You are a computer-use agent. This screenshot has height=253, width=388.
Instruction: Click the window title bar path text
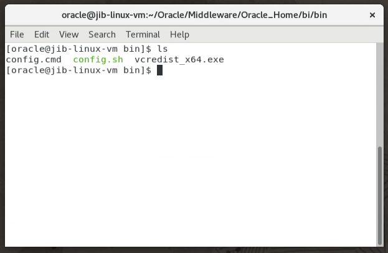194,15
